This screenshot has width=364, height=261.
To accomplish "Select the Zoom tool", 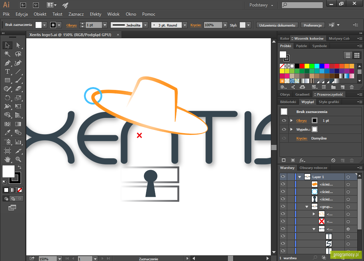I will click(x=18, y=159).
